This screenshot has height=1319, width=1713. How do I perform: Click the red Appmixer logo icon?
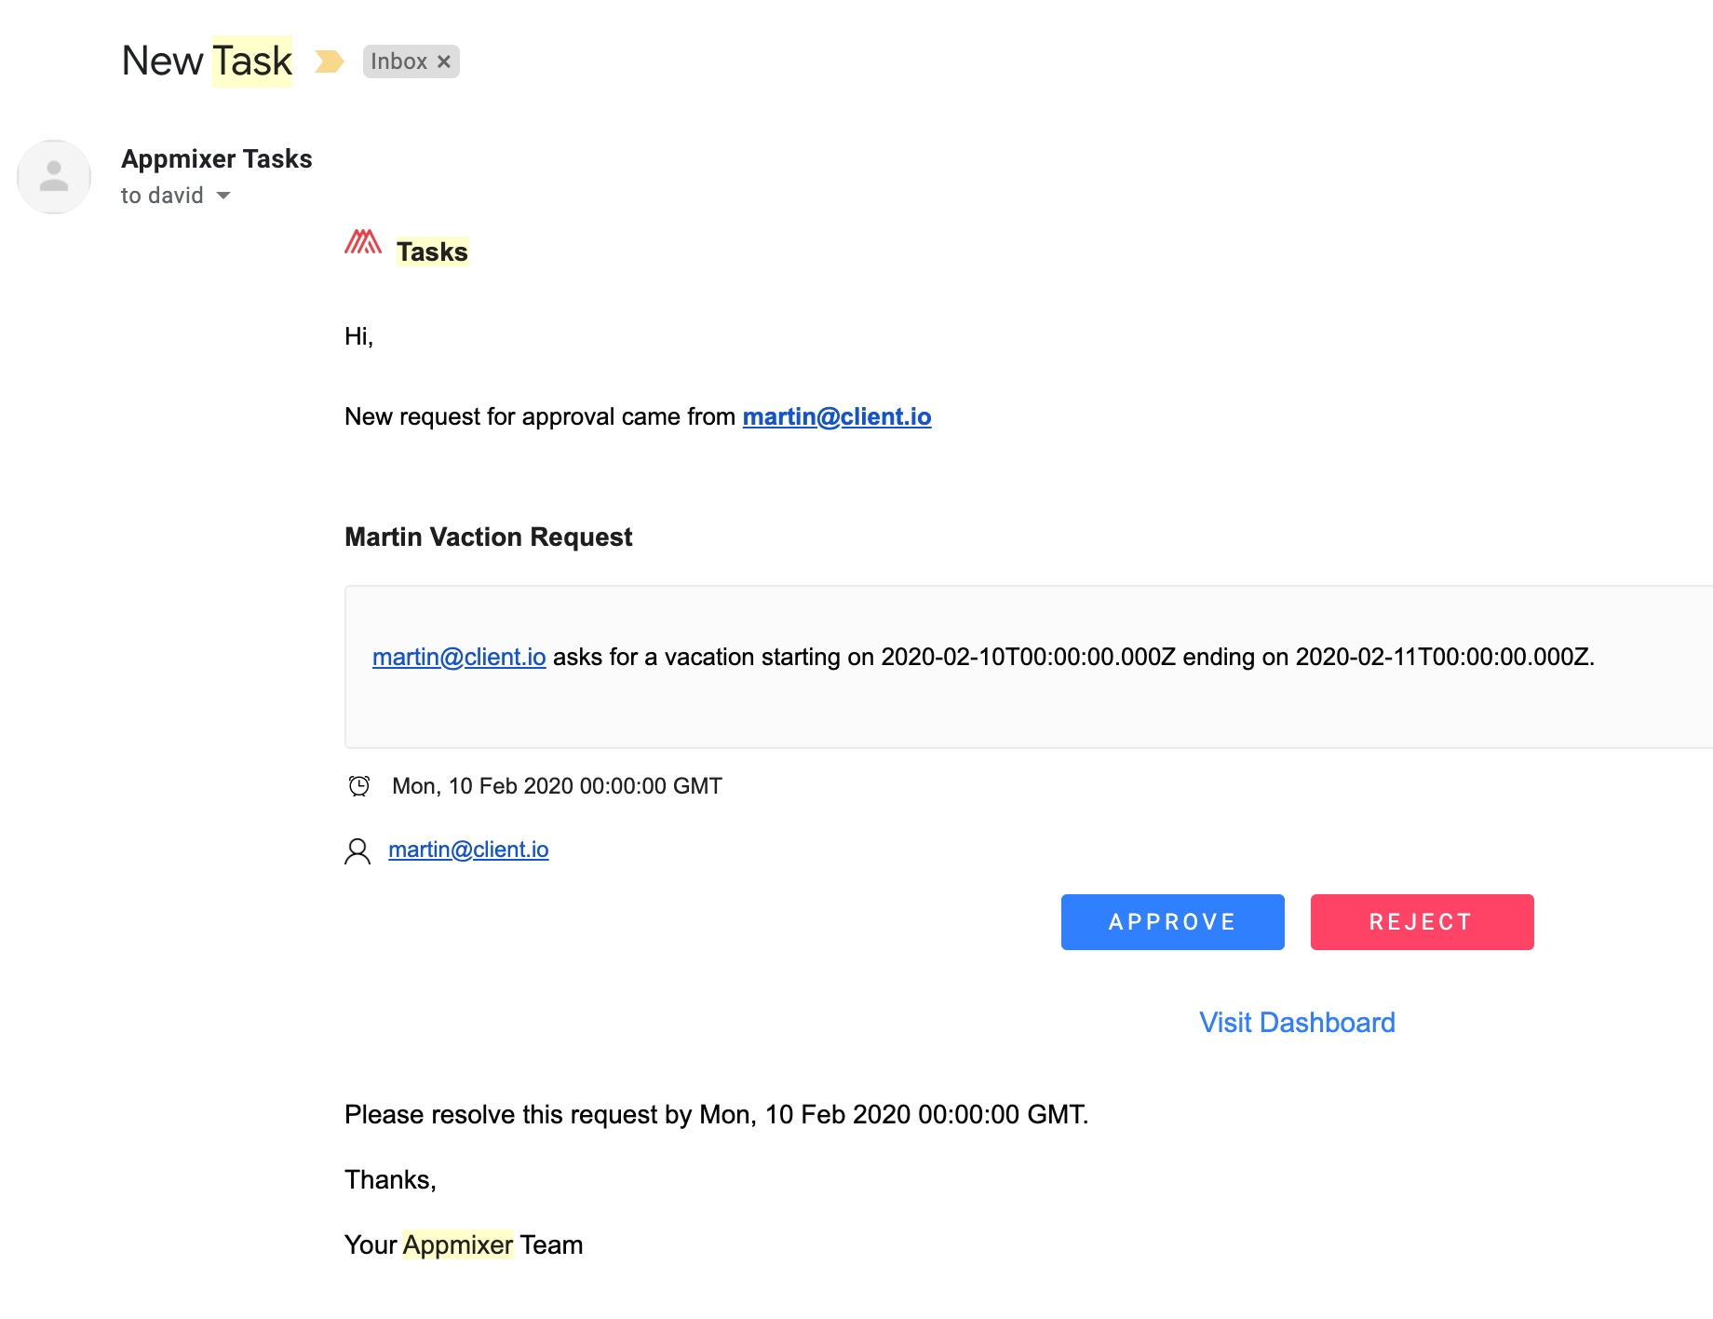pos(362,243)
